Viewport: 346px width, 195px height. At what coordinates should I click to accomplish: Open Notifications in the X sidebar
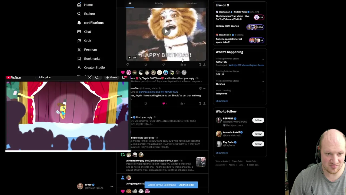click(90, 23)
